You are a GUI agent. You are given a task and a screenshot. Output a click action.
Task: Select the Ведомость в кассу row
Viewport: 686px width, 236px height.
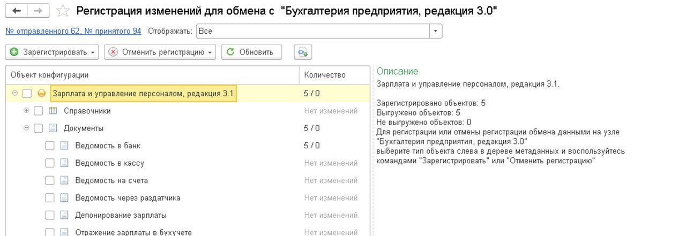coord(188,163)
